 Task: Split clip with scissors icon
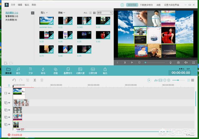coord(35,80)
